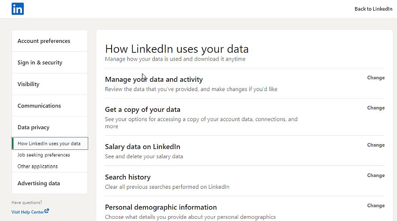Expand Advertising data section

39,183
